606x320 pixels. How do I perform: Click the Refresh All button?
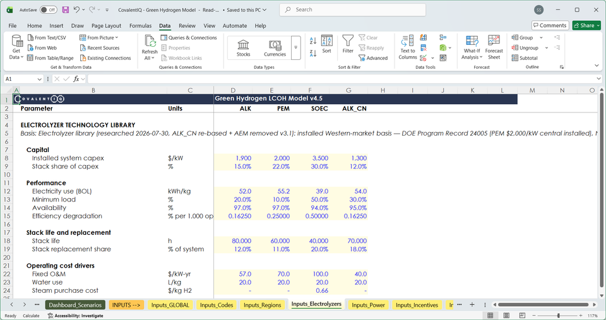pos(150,47)
